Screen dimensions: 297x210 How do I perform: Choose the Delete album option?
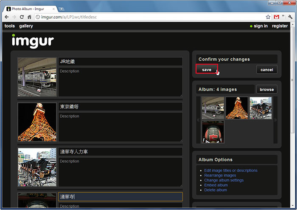[x=216, y=190]
